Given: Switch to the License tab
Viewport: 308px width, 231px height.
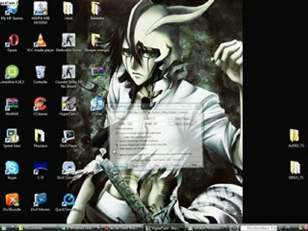Looking at the screenshot, I should 184,112.
